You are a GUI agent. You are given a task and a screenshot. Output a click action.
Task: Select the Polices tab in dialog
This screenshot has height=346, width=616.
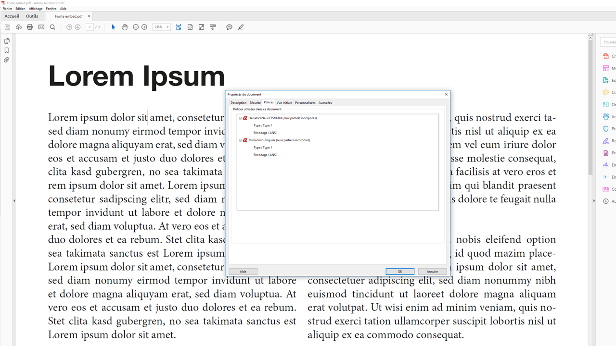pos(269,102)
